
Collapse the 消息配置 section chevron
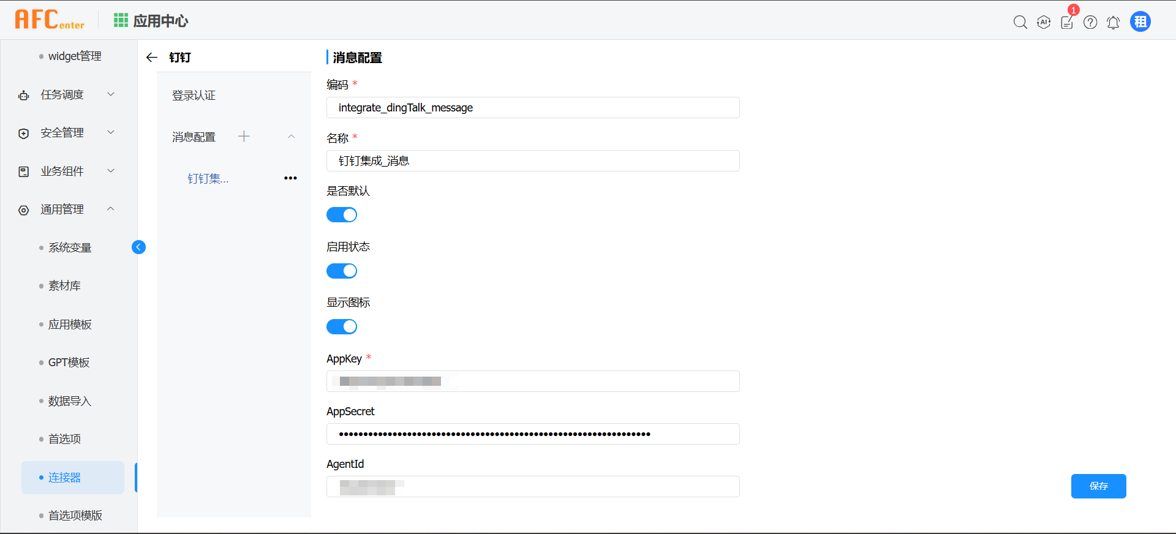coord(292,137)
